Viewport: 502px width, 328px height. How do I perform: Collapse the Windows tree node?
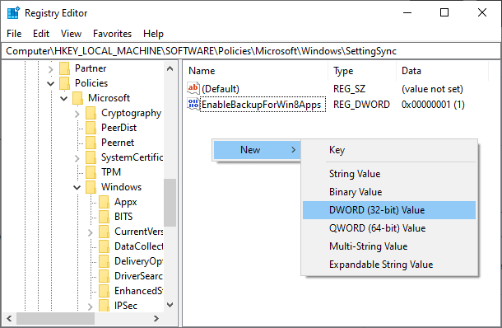tap(77, 187)
